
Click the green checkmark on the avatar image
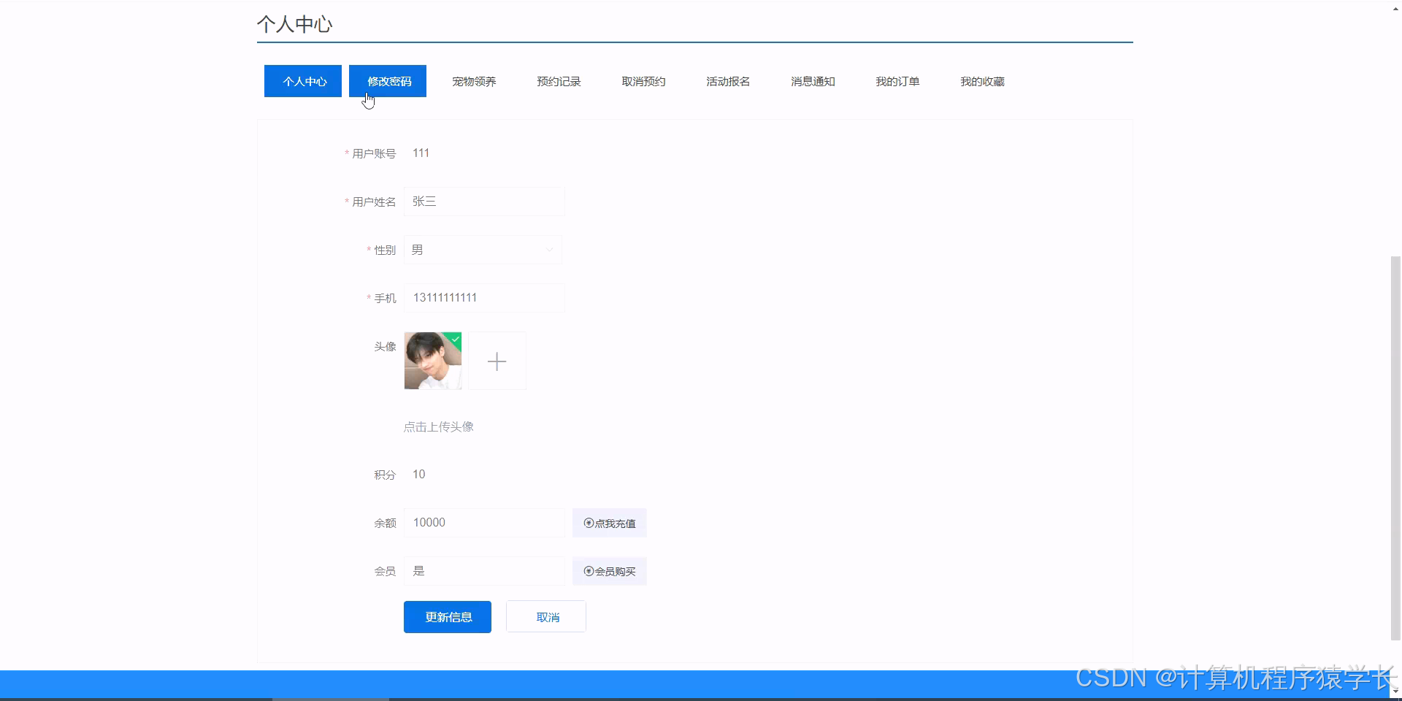pyautogui.click(x=455, y=339)
